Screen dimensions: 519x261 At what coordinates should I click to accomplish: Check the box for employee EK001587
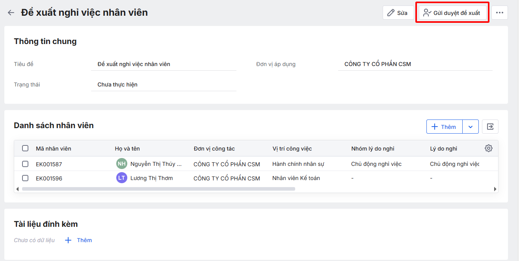point(25,164)
